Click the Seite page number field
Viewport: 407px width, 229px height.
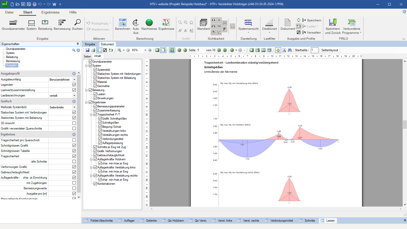[200, 50]
